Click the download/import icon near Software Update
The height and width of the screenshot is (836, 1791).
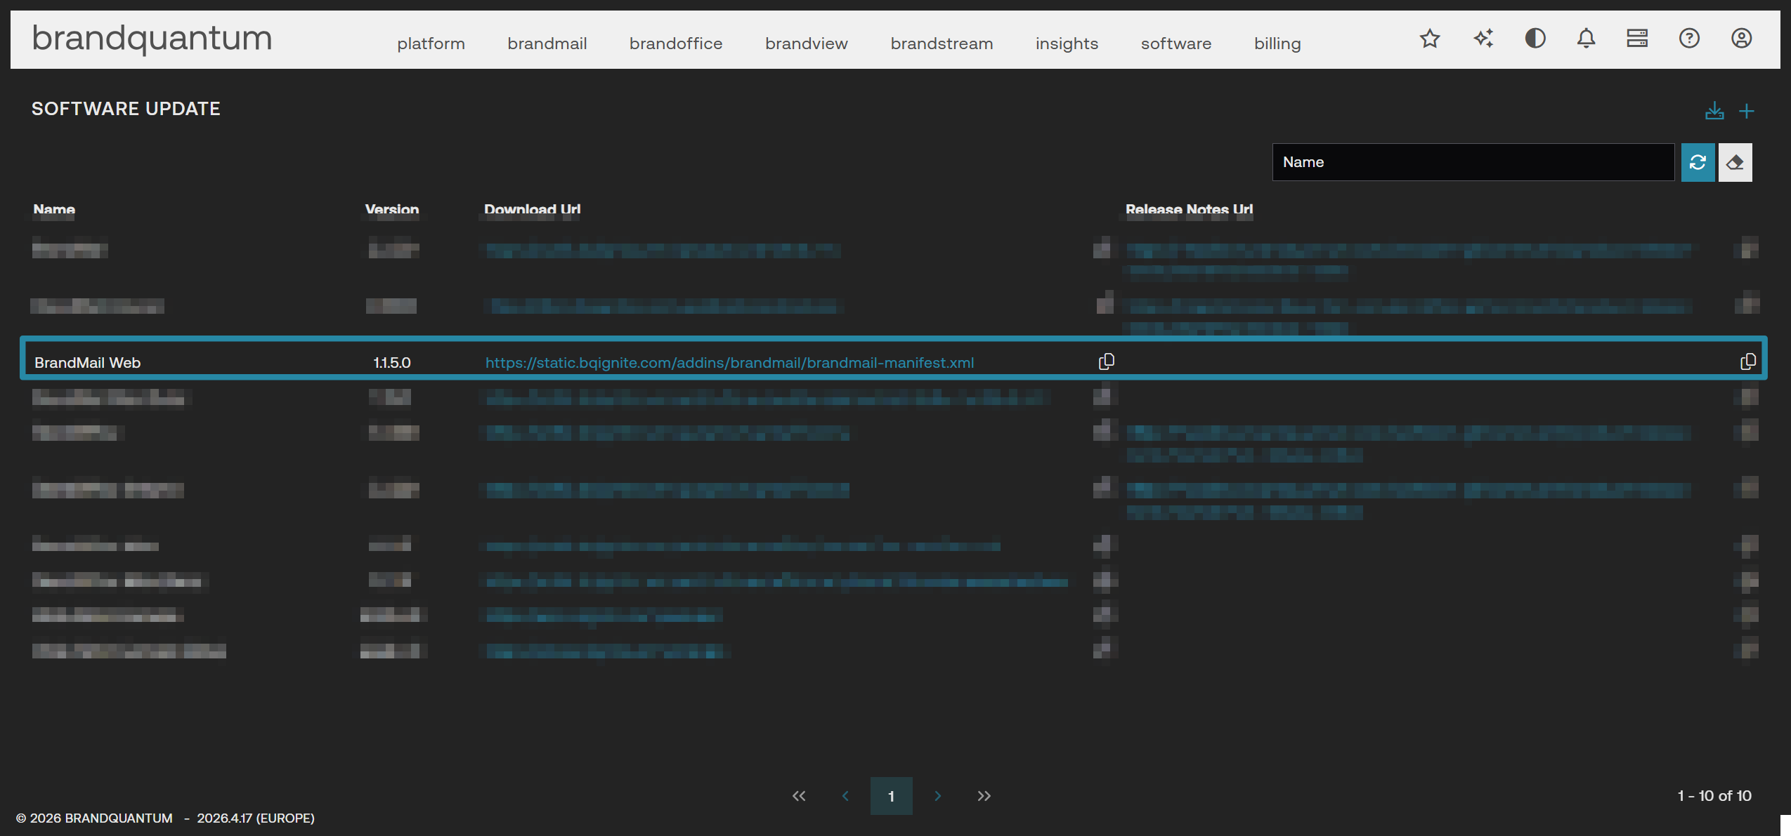click(x=1714, y=111)
